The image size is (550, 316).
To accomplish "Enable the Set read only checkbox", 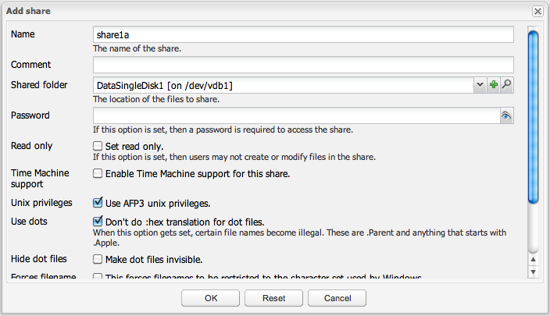I will pos(98,146).
